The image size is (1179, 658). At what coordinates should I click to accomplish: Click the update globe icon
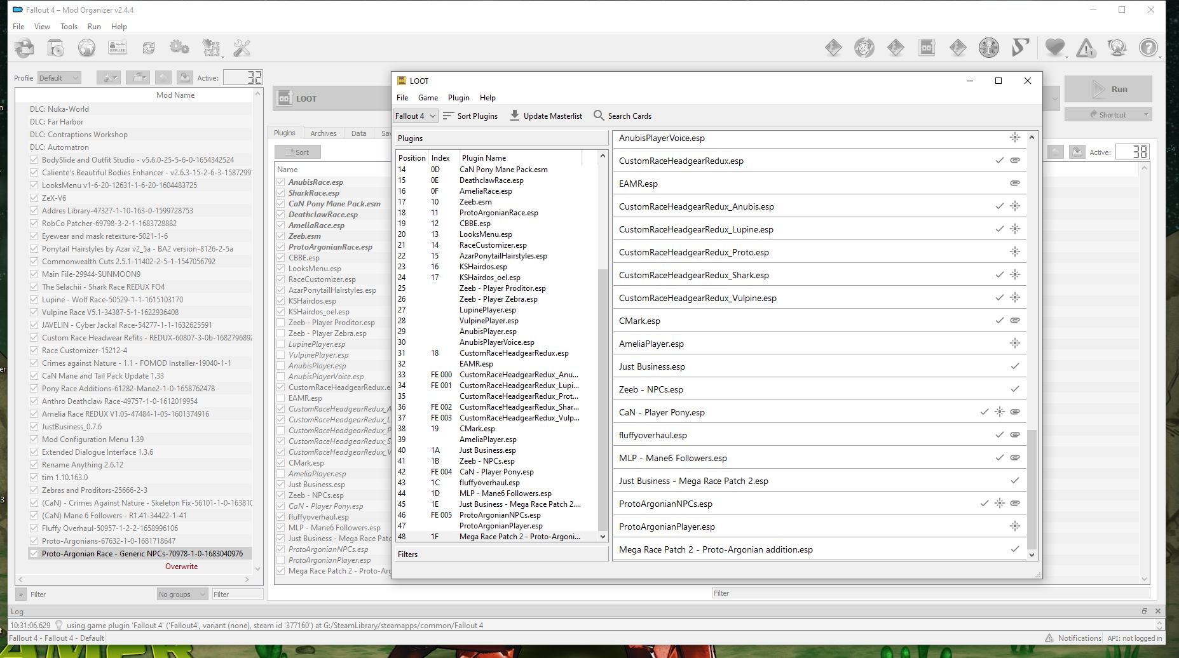1117,48
